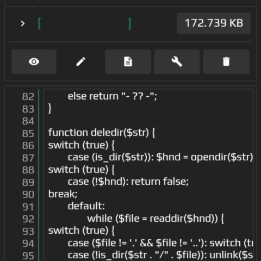261x261 pixels.
Task: Click the pencil edit icon
Action: [x=81, y=61]
